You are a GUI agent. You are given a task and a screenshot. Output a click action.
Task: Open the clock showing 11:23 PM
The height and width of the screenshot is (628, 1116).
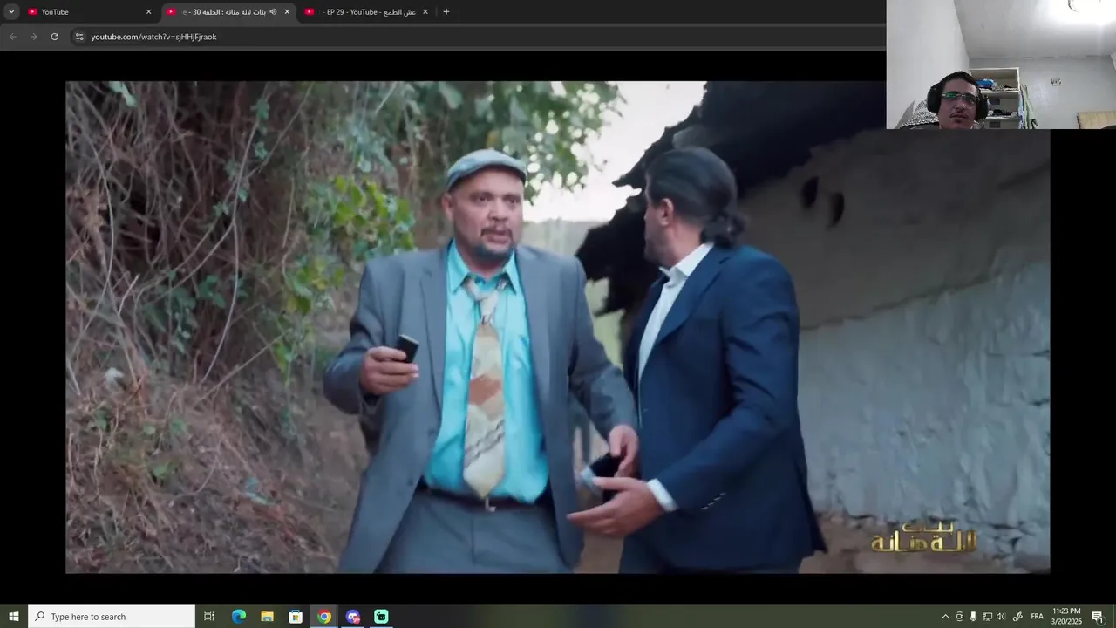(x=1067, y=617)
